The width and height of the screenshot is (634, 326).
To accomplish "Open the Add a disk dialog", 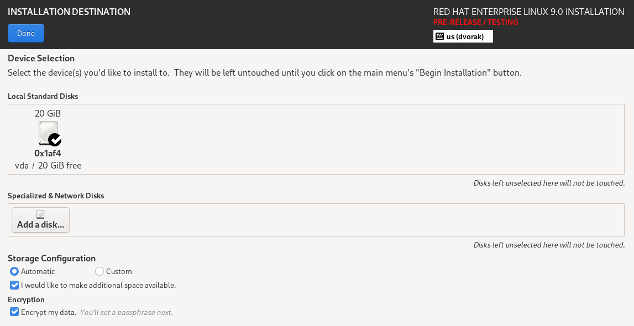I will [x=40, y=219].
